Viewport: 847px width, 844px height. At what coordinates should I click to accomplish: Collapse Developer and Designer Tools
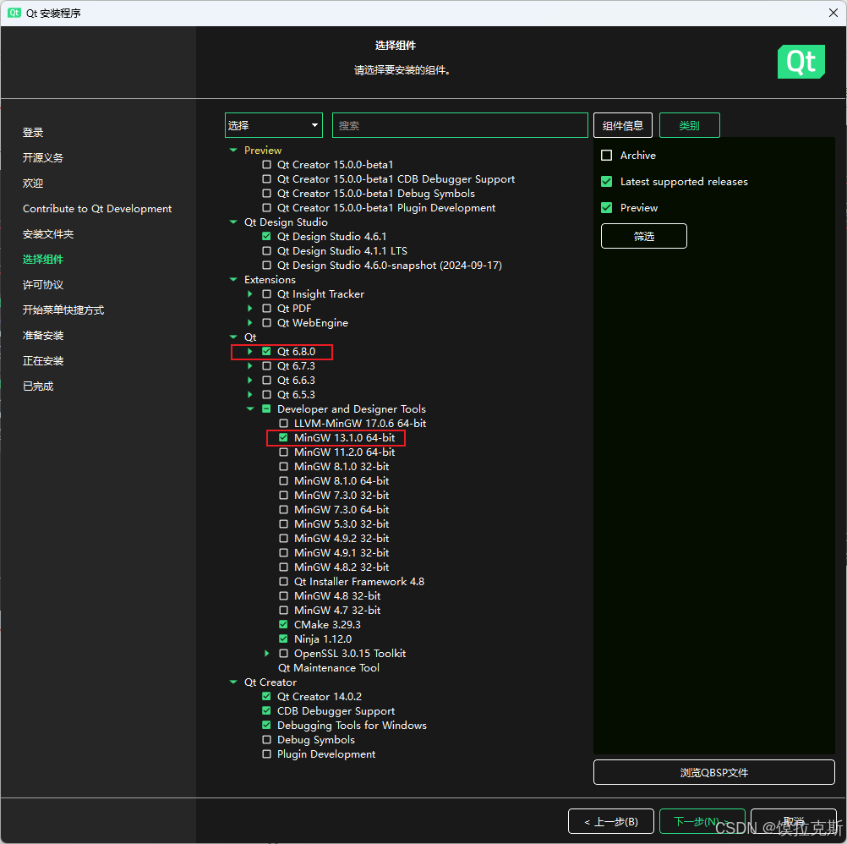[250, 409]
